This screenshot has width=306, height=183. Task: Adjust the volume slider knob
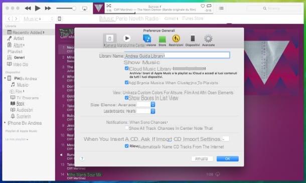[x=74, y=8]
